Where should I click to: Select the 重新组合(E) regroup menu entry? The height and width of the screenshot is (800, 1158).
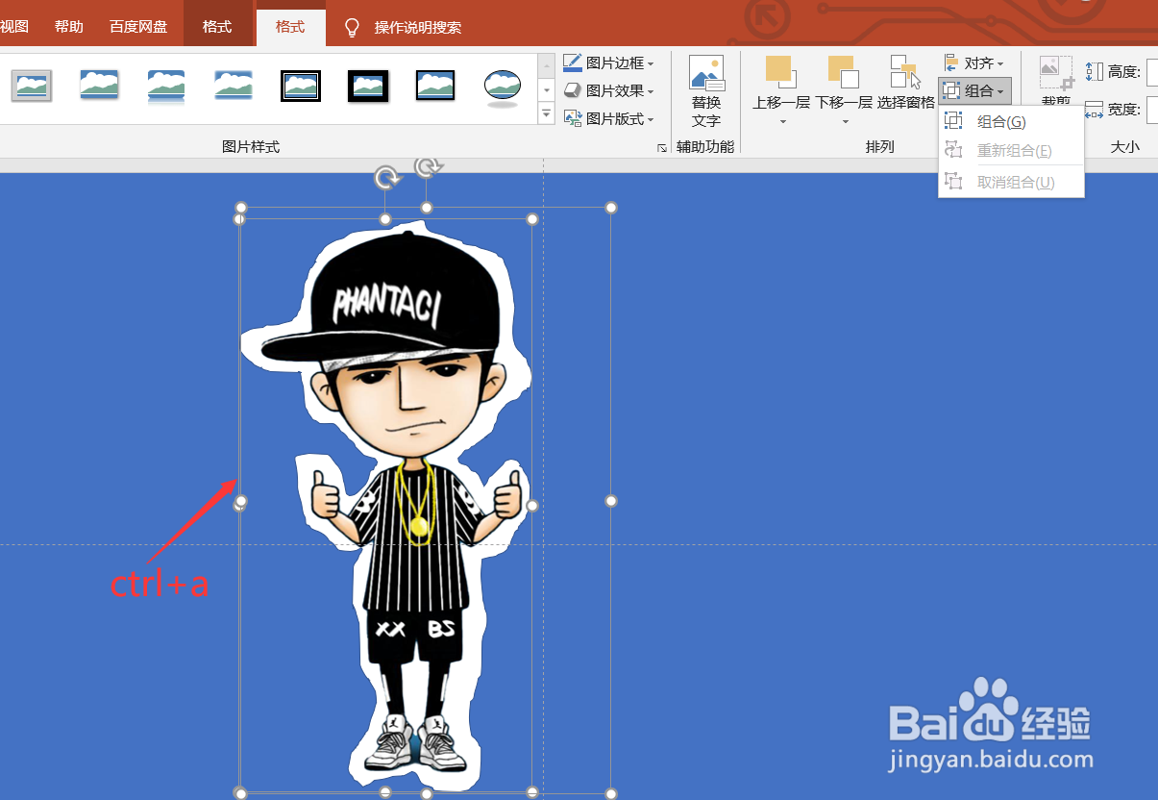1011,151
